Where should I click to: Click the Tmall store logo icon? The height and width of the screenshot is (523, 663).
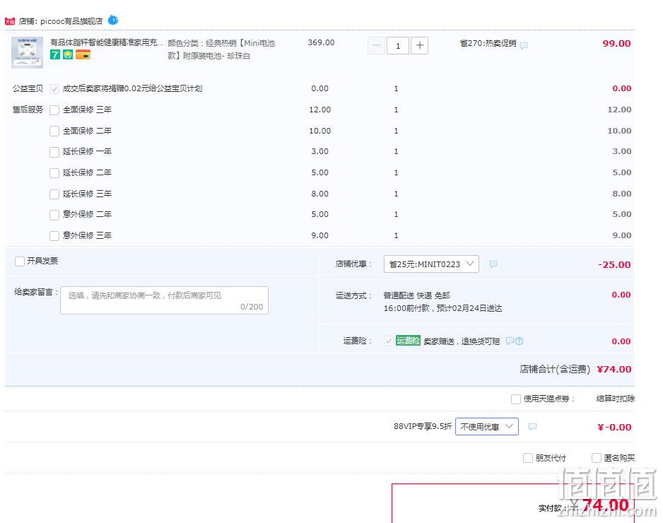9,21
